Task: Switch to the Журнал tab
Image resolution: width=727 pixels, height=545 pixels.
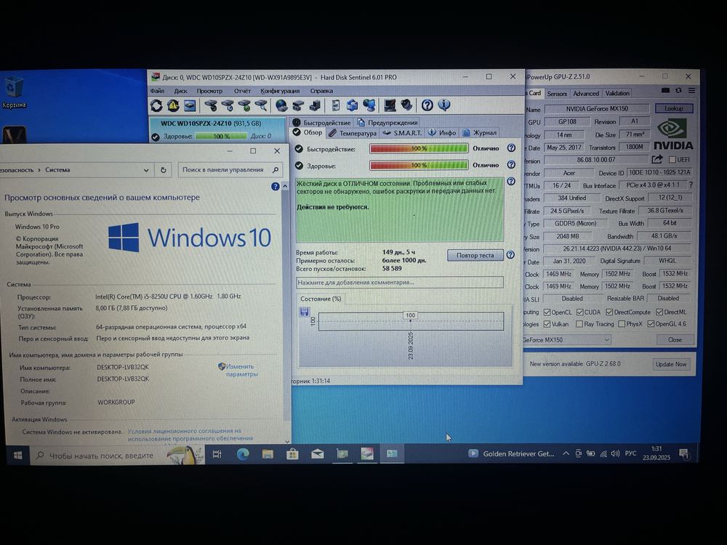Action: pyautogui.click(x=479, y=132)
